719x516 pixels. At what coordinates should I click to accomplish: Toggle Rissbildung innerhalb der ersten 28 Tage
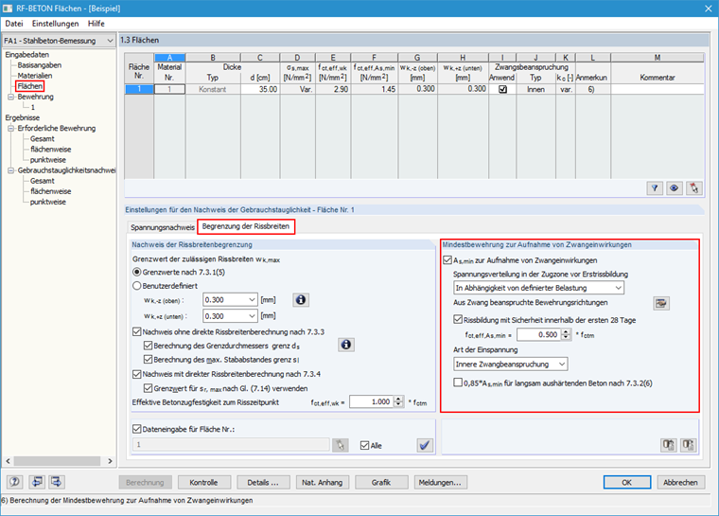coord(458,319)
